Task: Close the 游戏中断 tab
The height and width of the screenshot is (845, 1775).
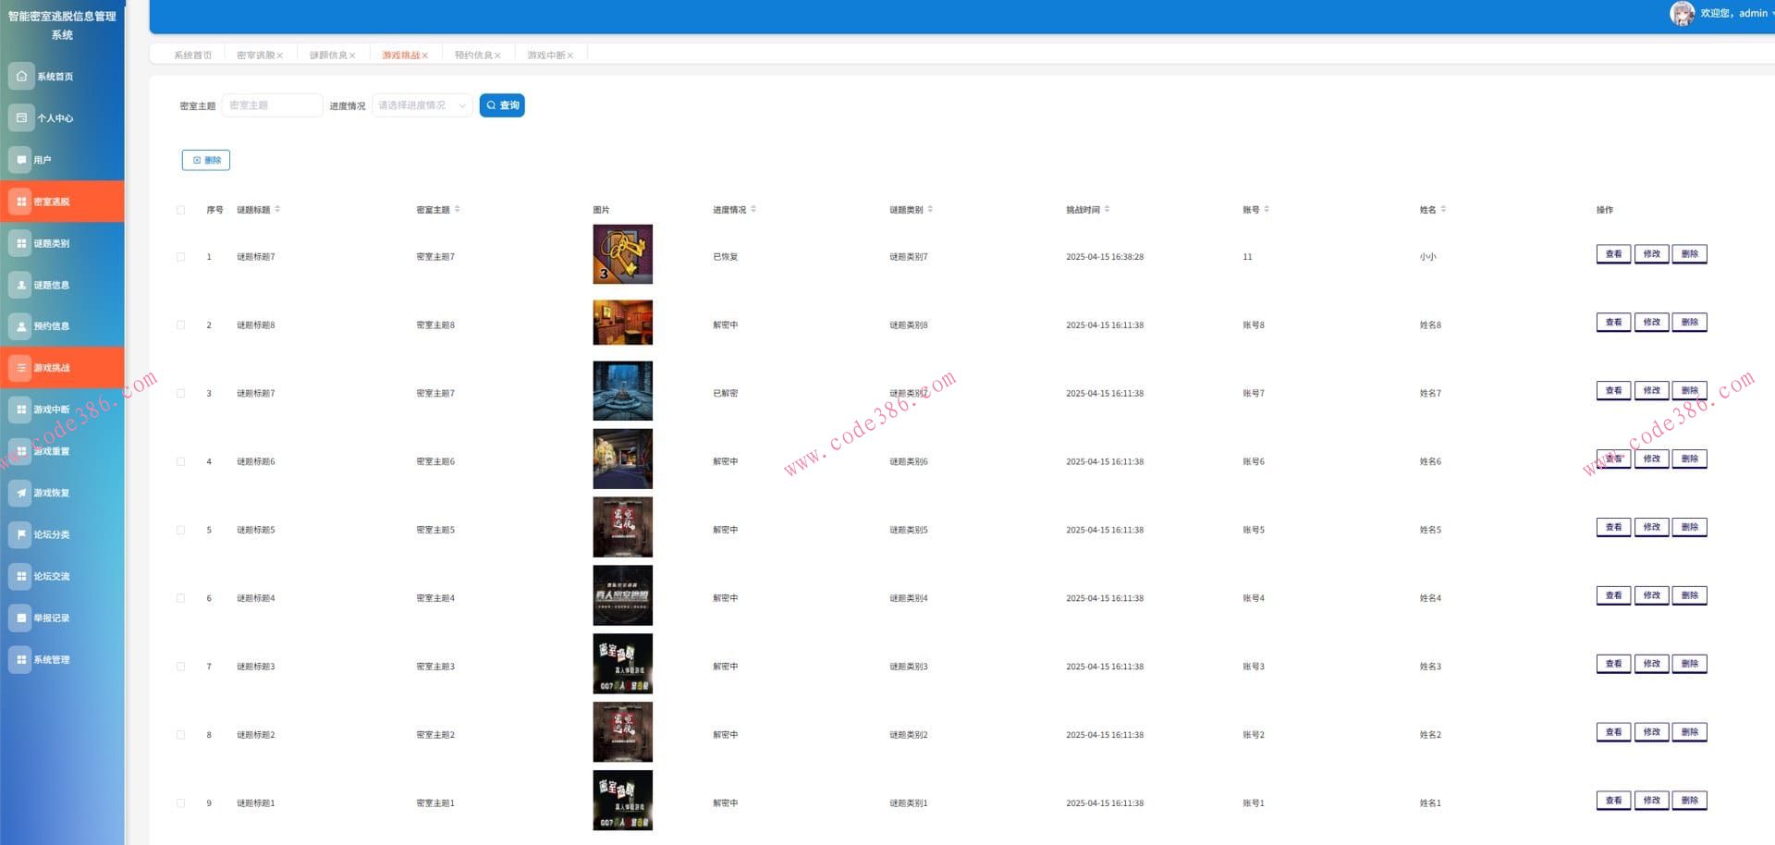Action: coord(570,55)
